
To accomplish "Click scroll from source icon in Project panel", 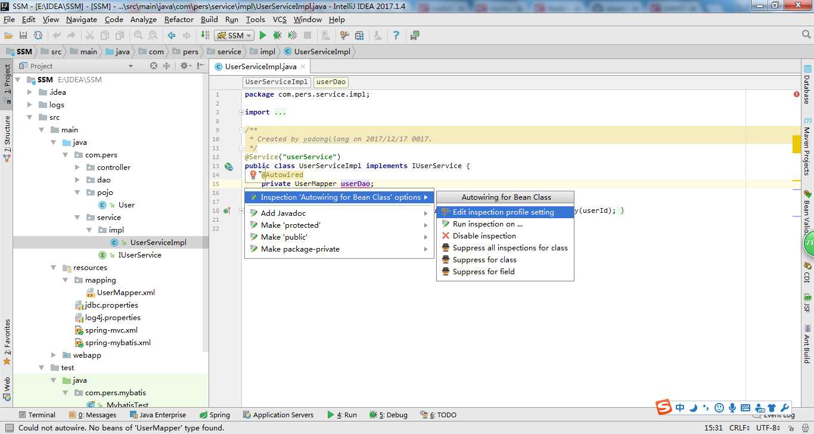I will (153, 66).
